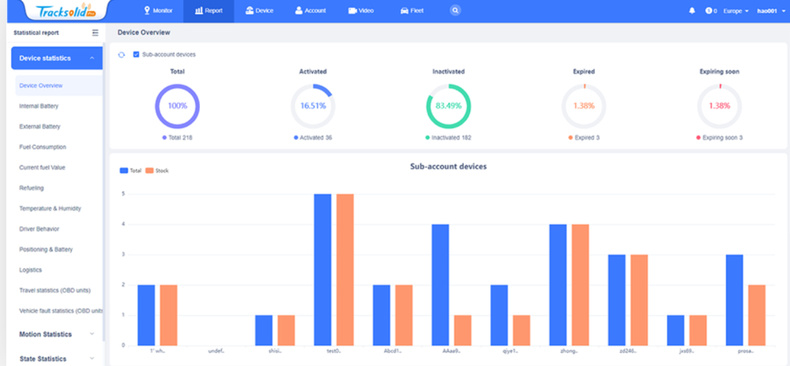Open the Monitor tab
Image resolution: width=790 pixels, height=366 pixels.
point(158,11)
